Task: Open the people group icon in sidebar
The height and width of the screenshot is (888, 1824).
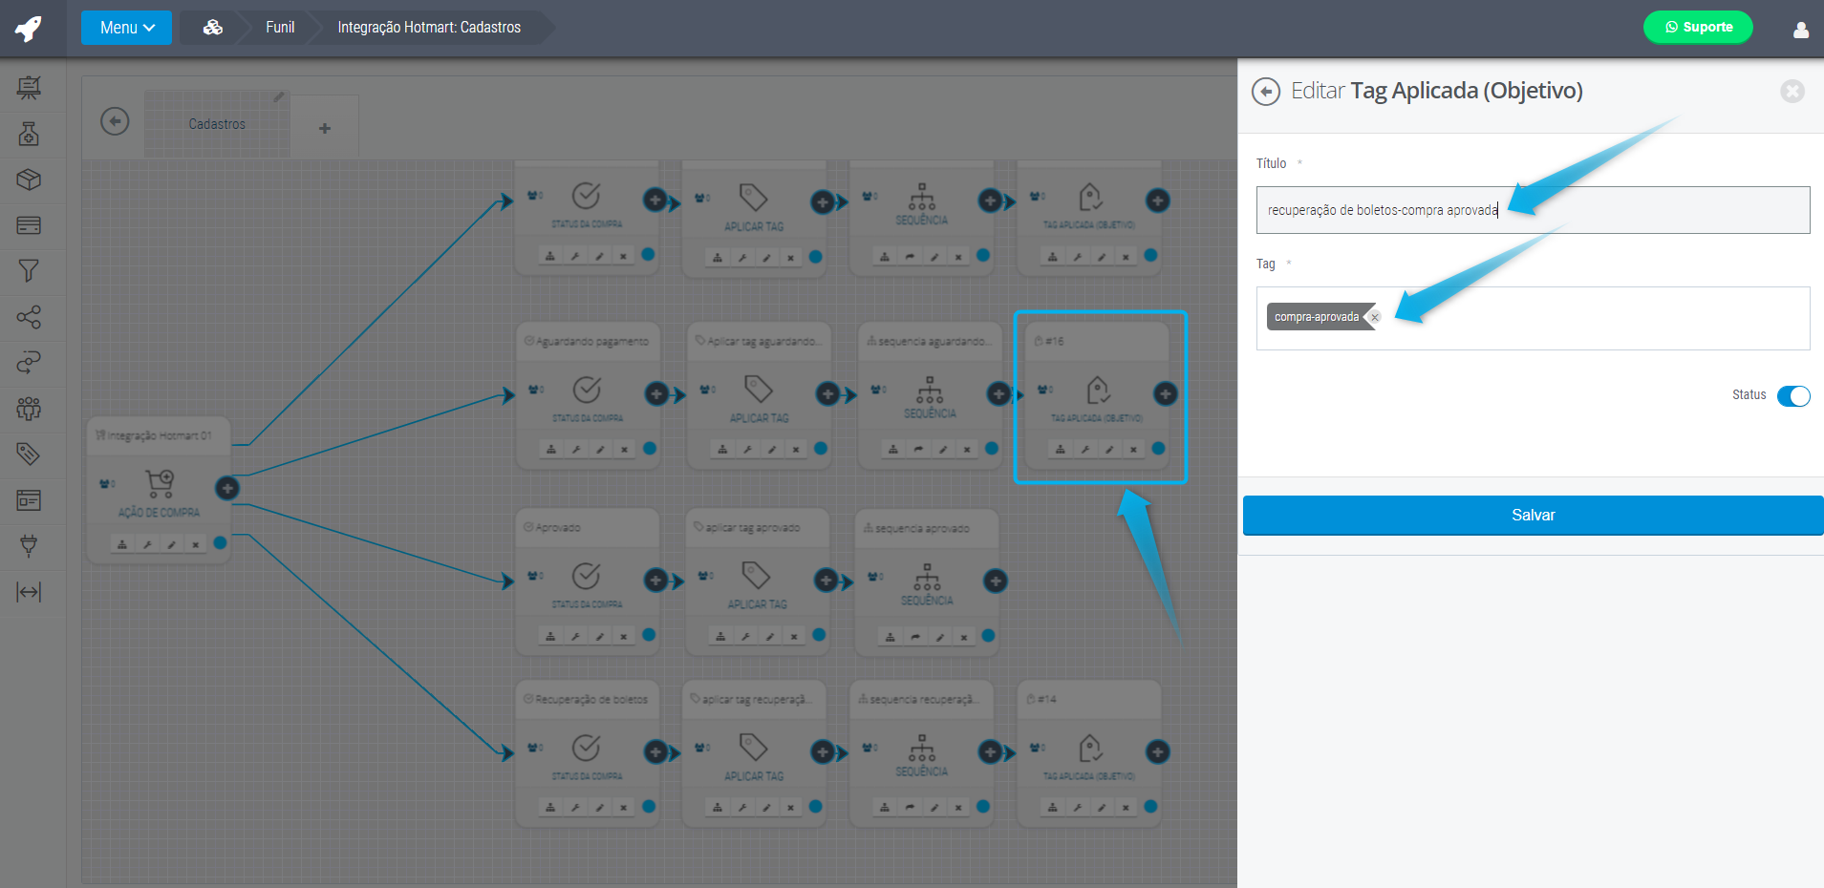Action: [x=29, y=409]
